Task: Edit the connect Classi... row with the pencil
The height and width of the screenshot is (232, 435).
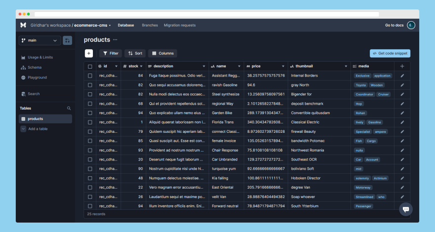Action: pos(402,132)
